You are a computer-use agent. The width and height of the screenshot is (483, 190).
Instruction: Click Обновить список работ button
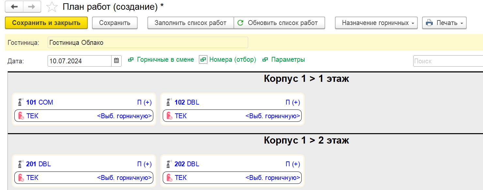[279, 23]
